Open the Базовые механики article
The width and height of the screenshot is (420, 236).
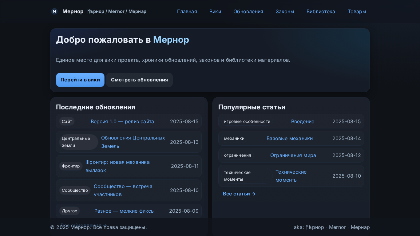290,138
